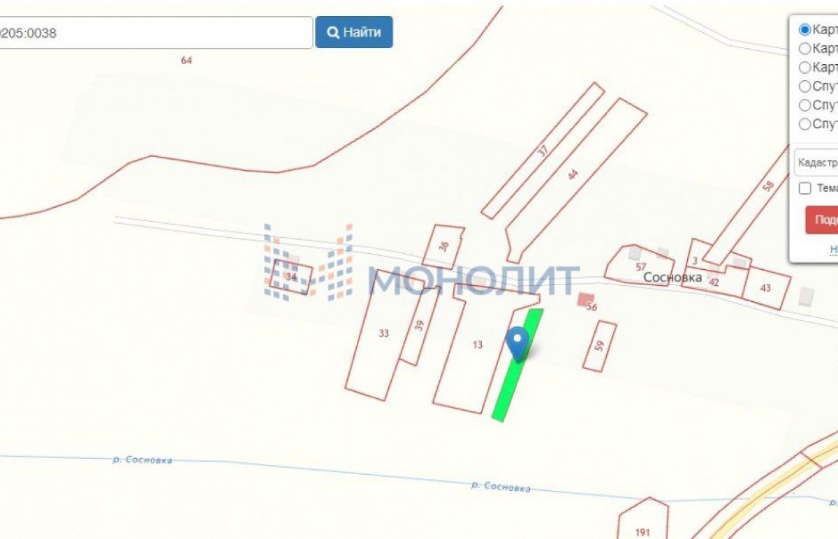Select the third Карт radio option
Image resolution: width=838 pixels, height=539 pixels.
coord(804,68)
